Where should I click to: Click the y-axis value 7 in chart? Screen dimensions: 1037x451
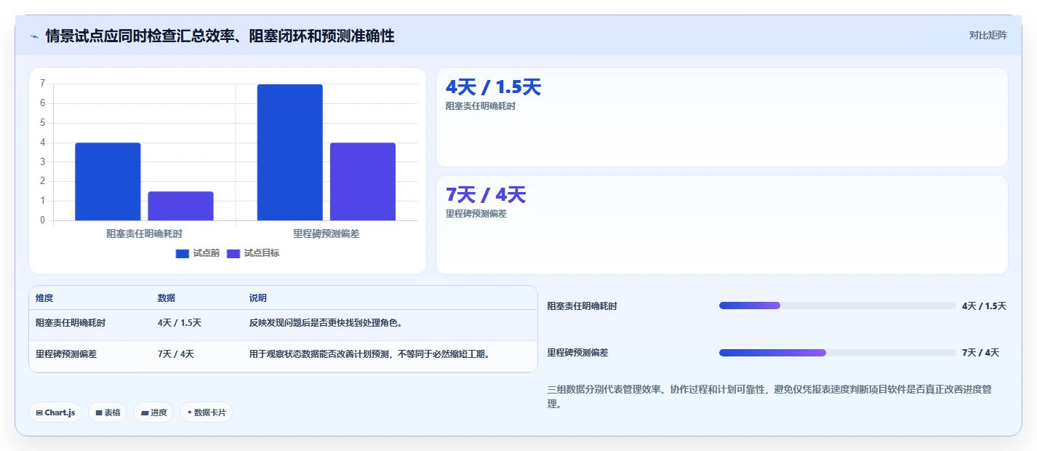click(x=43, y=84)
